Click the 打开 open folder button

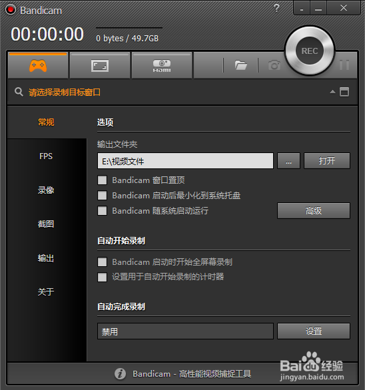(327, 161)
